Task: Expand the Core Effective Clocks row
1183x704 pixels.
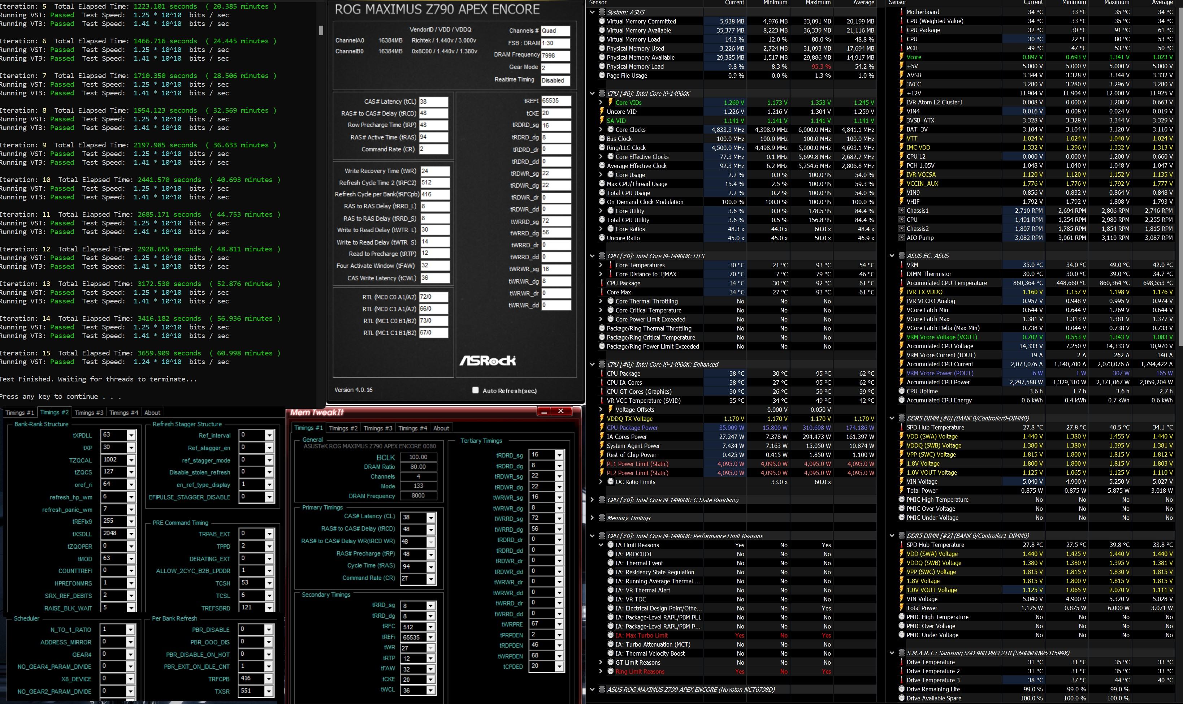Action: point(601,156)
